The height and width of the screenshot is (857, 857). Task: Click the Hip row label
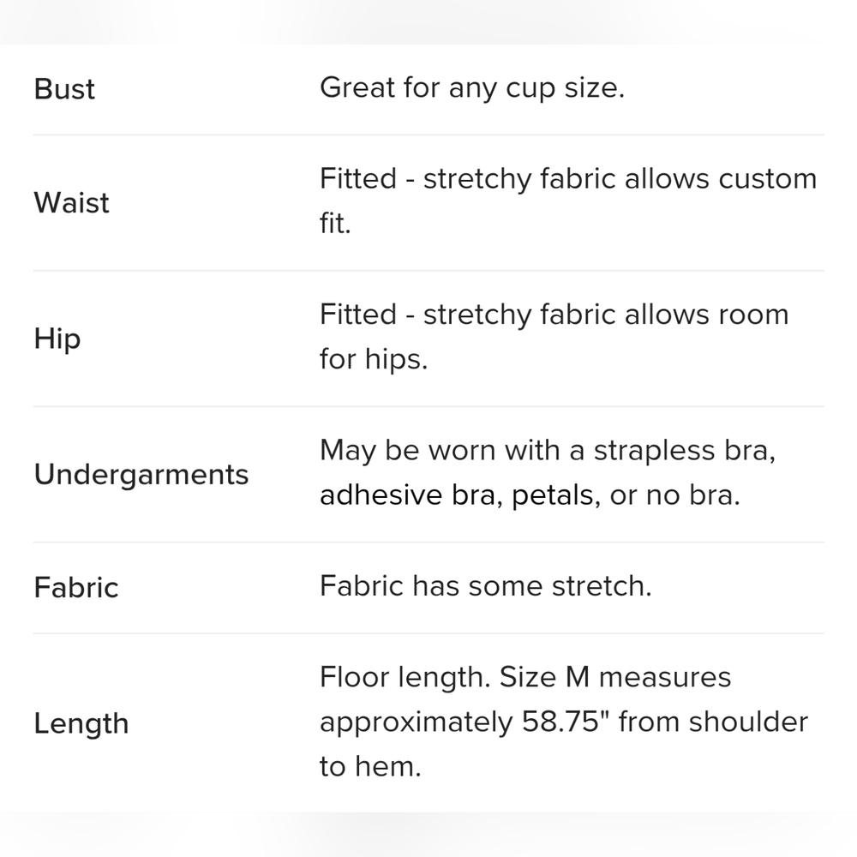[x=57, y=339]
